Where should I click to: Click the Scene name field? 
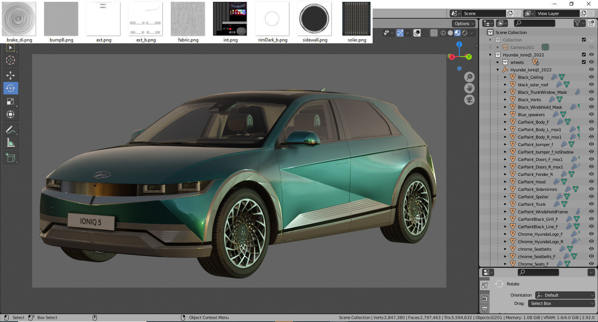[484, 13]
